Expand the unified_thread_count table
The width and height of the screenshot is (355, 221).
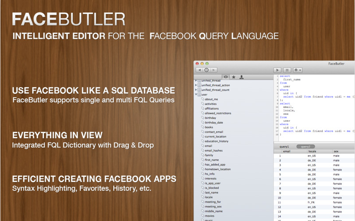196,90
